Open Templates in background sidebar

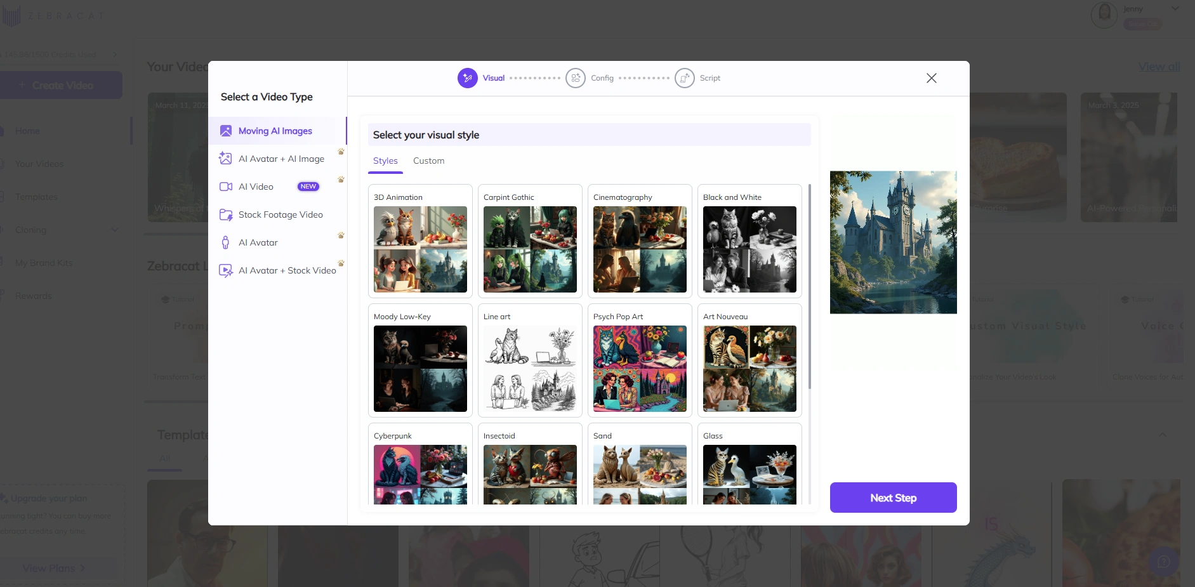point(36,197)
